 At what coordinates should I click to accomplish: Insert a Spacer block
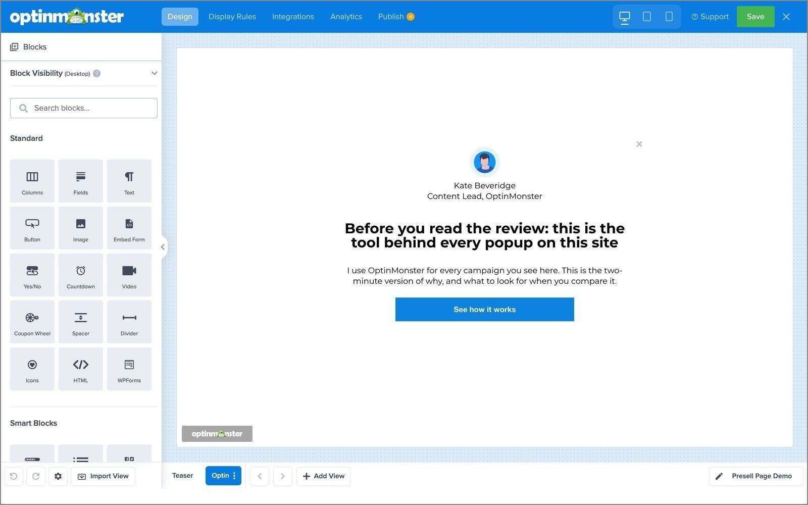point(81,322)
